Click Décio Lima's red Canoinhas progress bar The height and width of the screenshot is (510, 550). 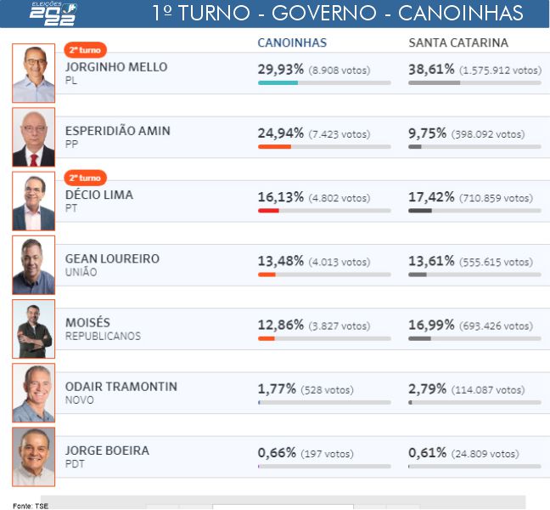(x=268, y=211)
